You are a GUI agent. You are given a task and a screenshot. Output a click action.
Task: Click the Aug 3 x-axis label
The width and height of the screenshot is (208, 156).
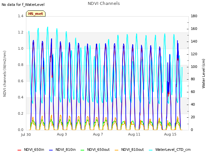[x=62, y=134]
